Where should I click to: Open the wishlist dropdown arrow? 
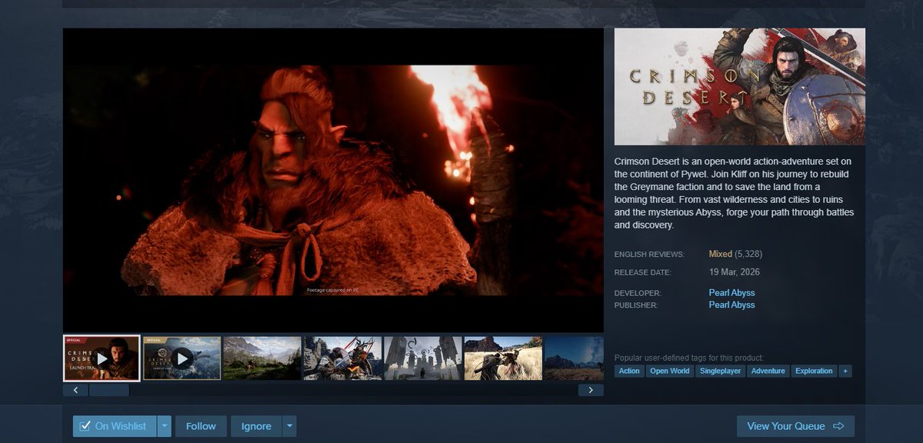(165, 426)
